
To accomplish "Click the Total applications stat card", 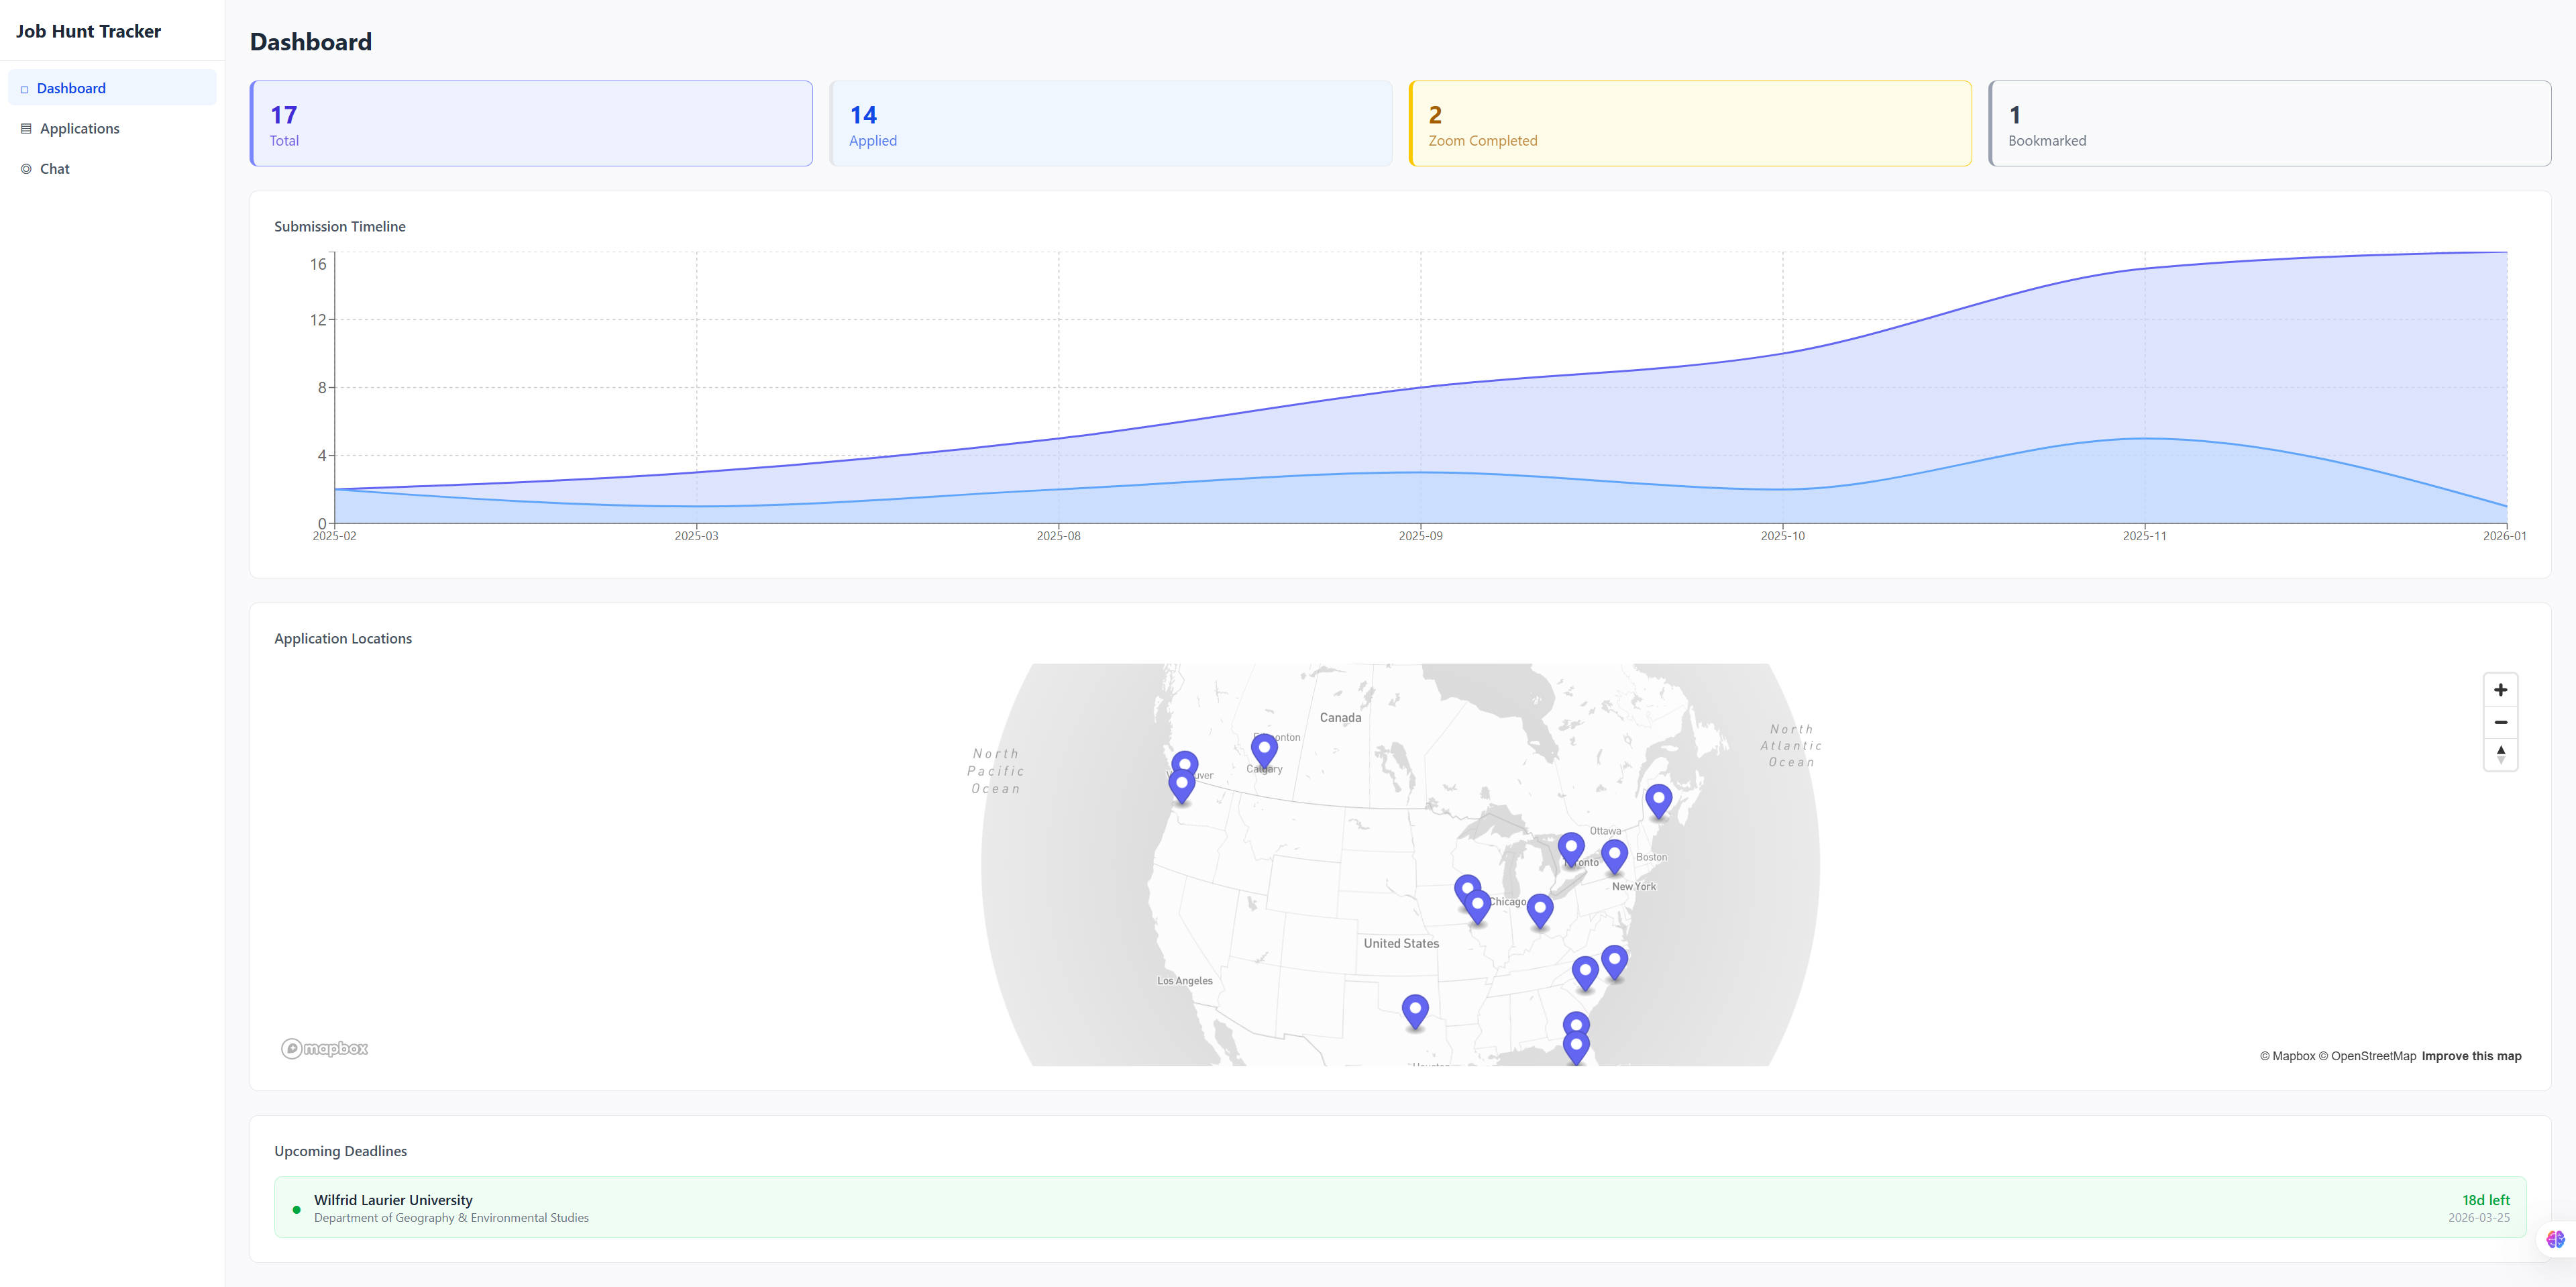I will click(x=531, y=124).
